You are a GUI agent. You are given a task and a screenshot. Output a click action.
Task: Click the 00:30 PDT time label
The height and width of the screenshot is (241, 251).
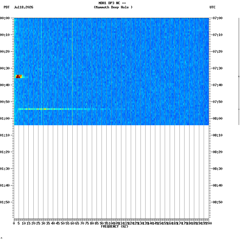coord(5,68)
